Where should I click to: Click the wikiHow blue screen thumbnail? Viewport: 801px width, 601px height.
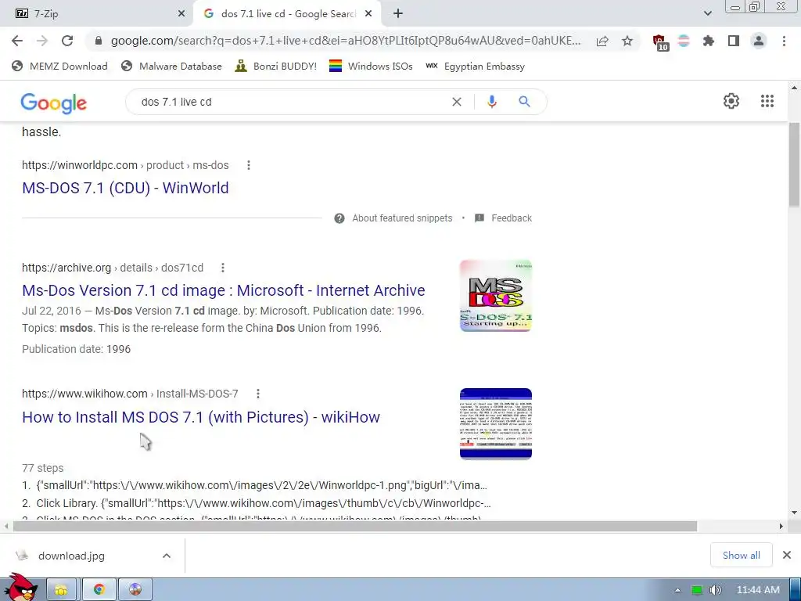[x=495, y=423]
